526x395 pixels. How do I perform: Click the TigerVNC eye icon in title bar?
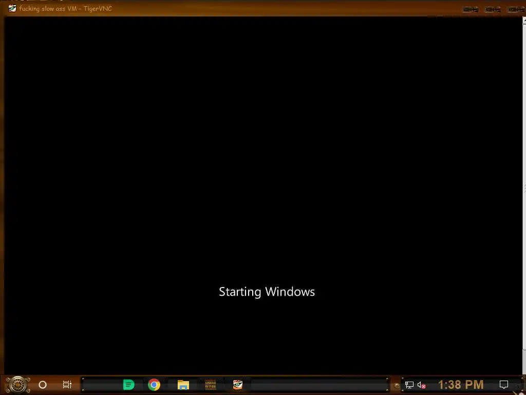(12, 8)
